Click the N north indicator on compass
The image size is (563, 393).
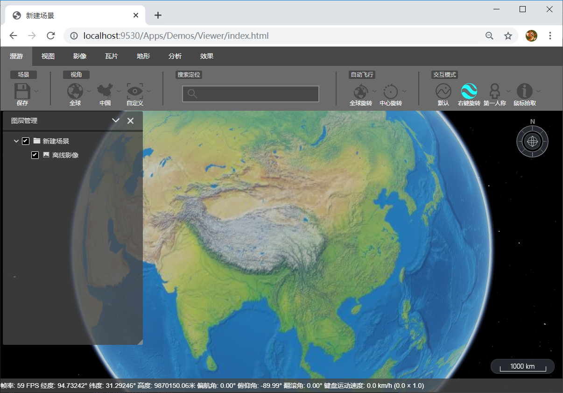click(x=533, y=121)
